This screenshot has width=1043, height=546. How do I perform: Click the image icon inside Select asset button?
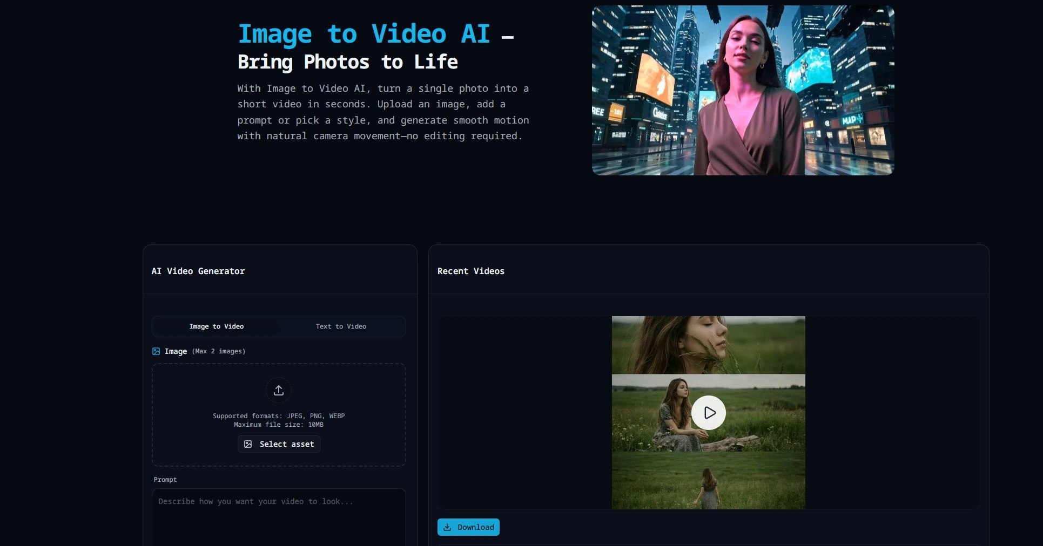[x=249, y=444]
